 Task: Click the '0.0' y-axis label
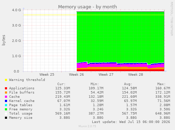[17, 71]
